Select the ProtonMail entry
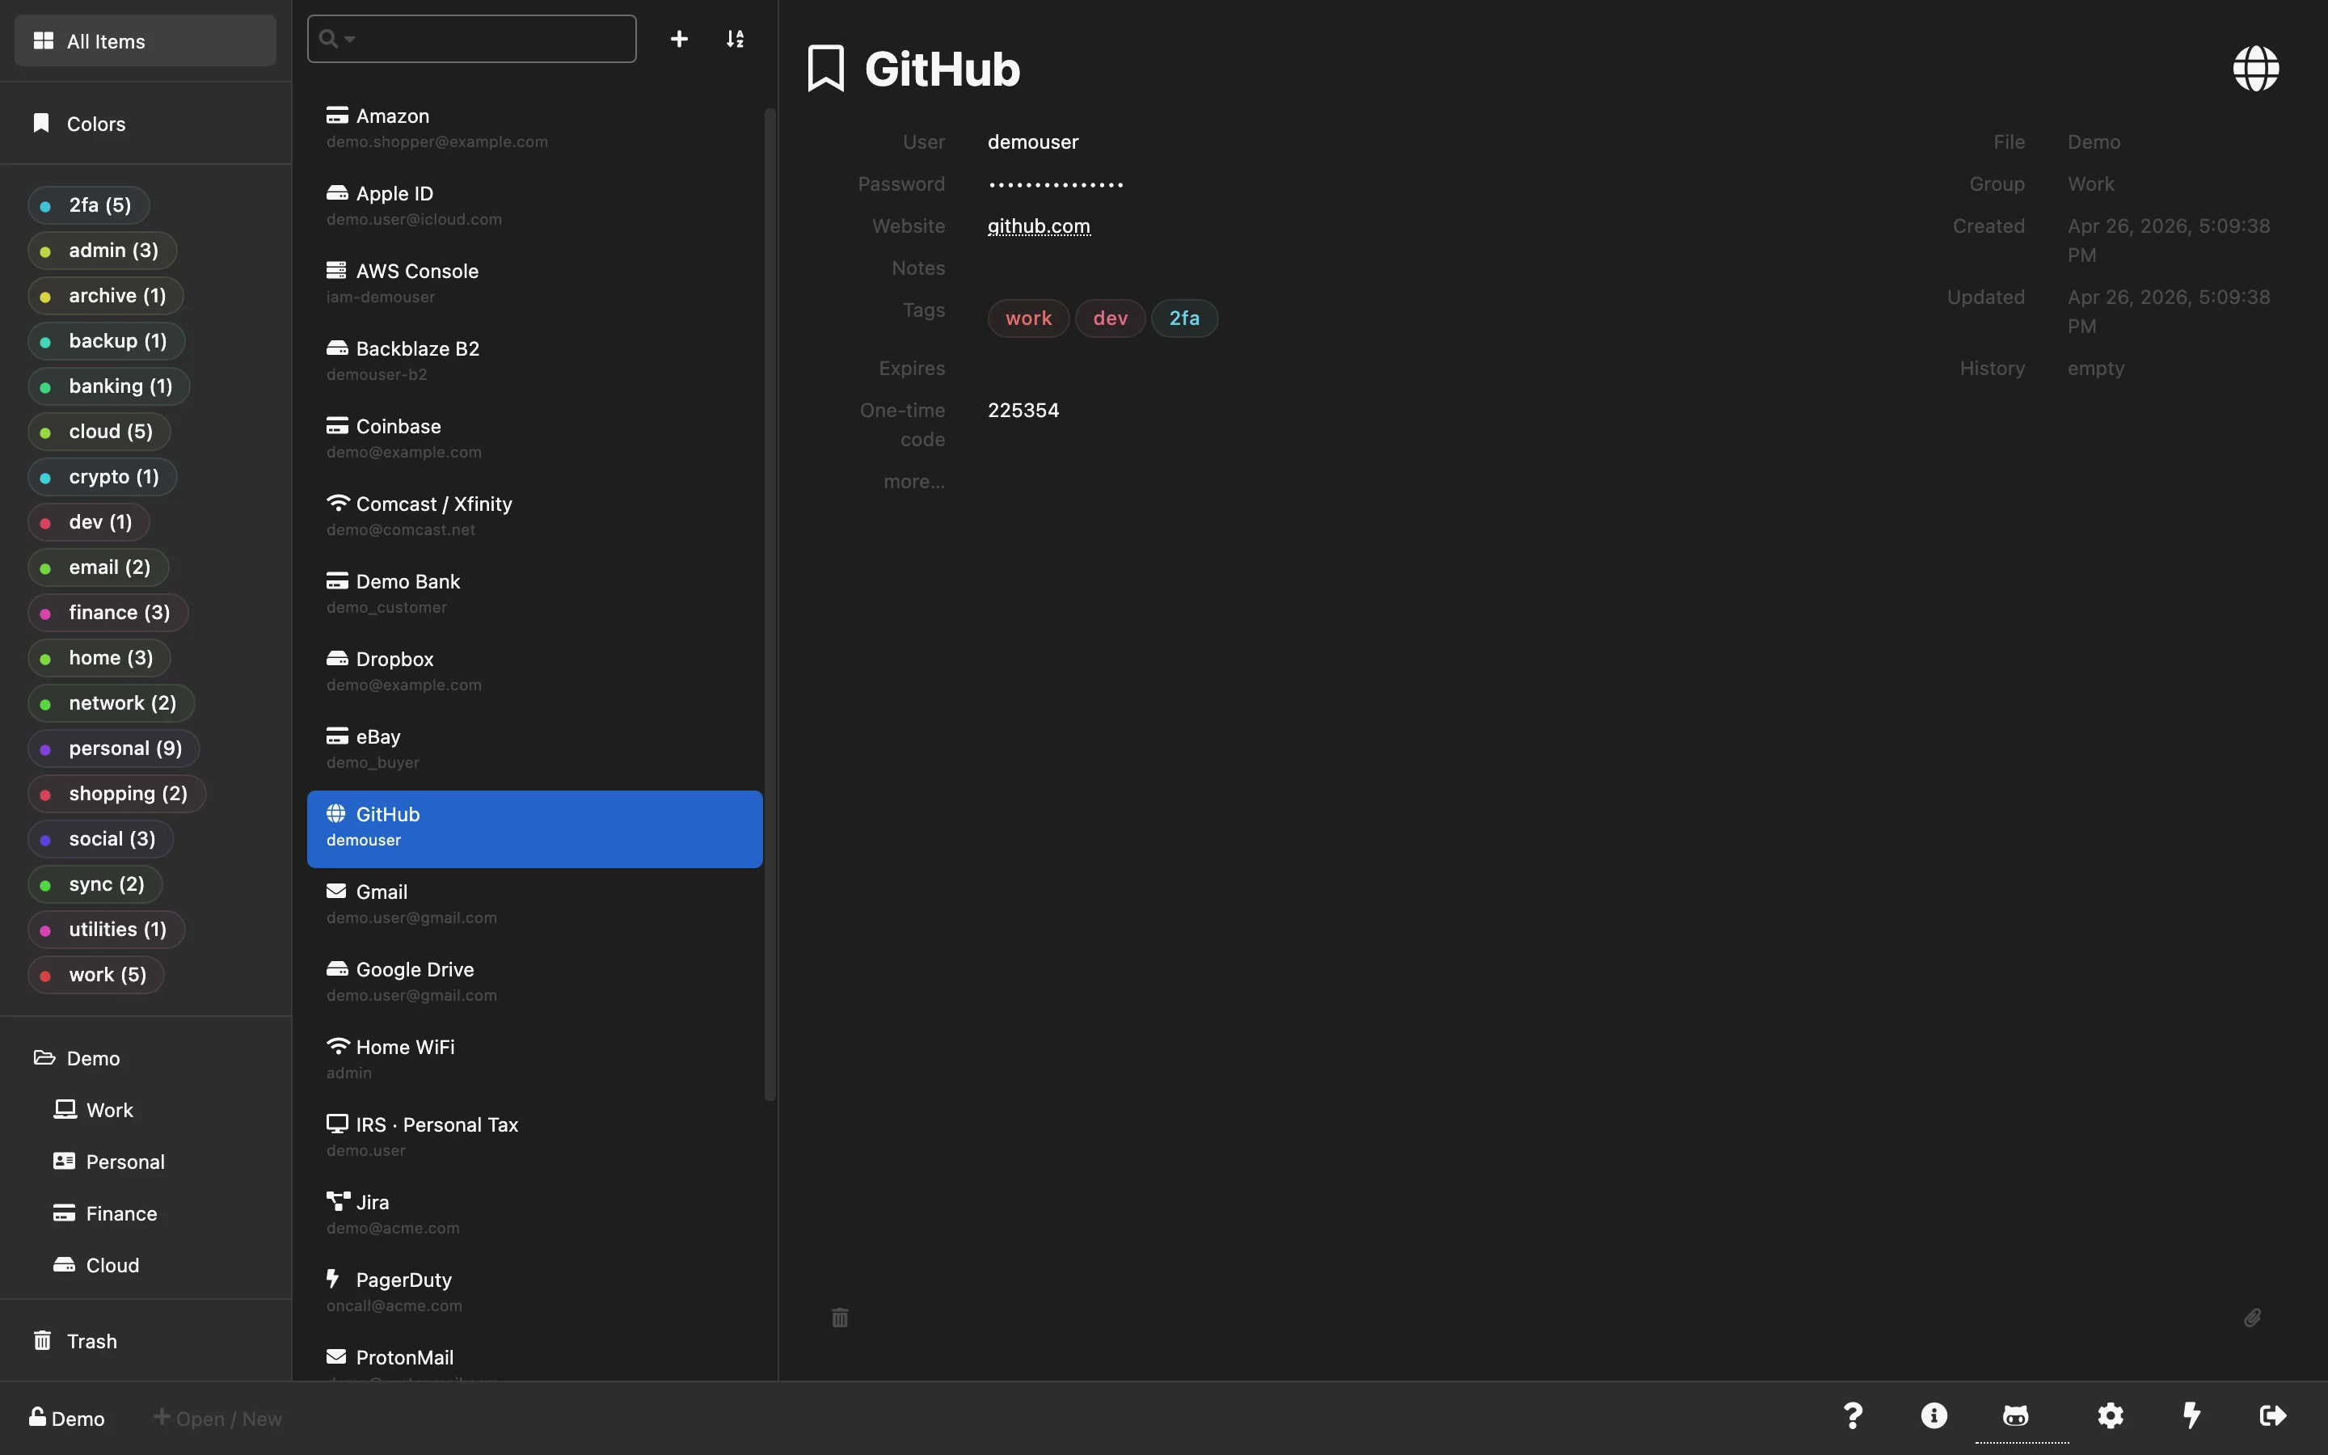 click(535, 1360)
